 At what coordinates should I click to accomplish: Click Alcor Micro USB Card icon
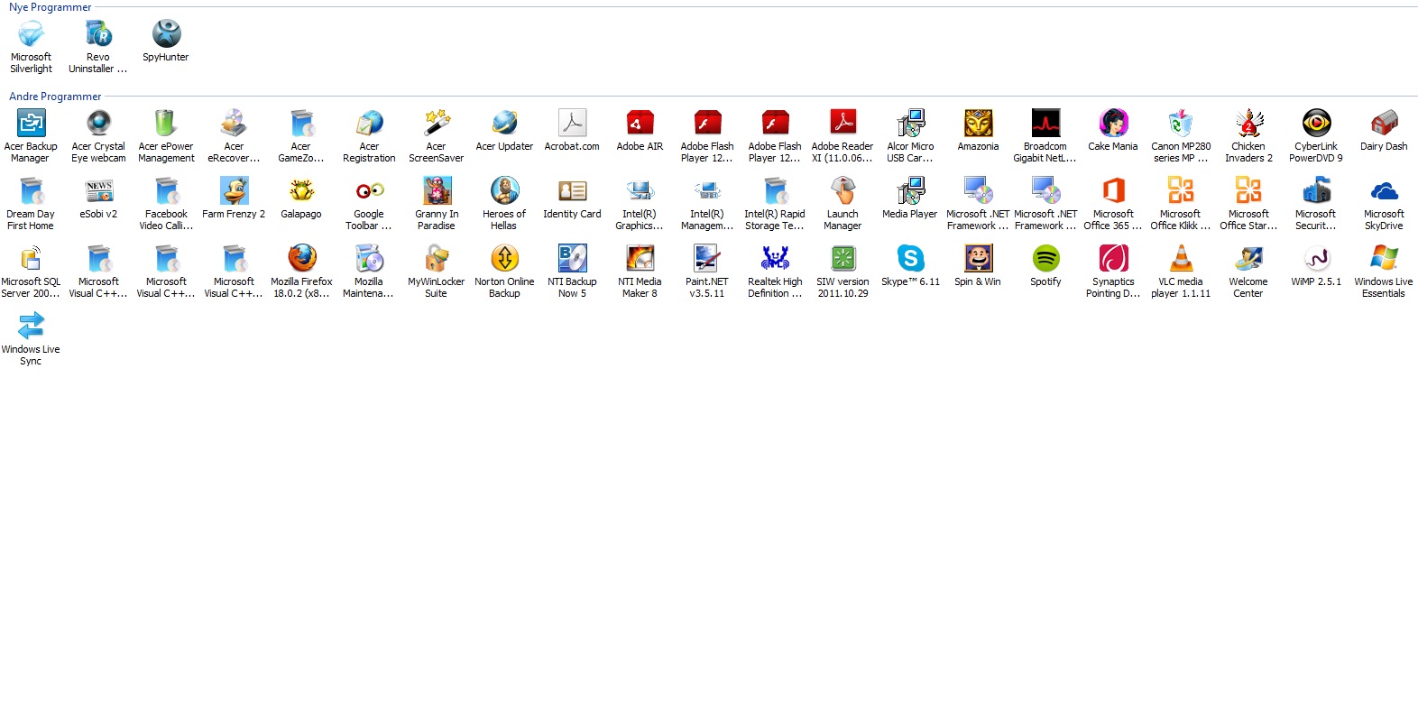[910, 123]
